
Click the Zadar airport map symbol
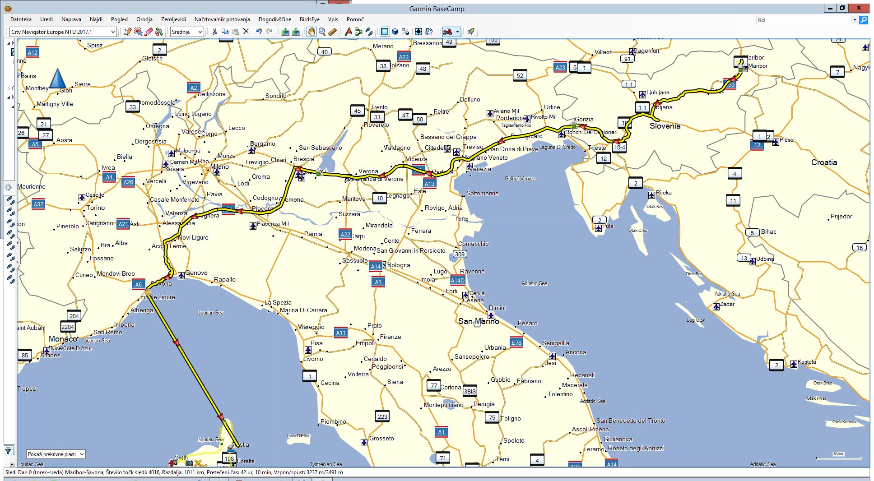click(x=716, y=306)
